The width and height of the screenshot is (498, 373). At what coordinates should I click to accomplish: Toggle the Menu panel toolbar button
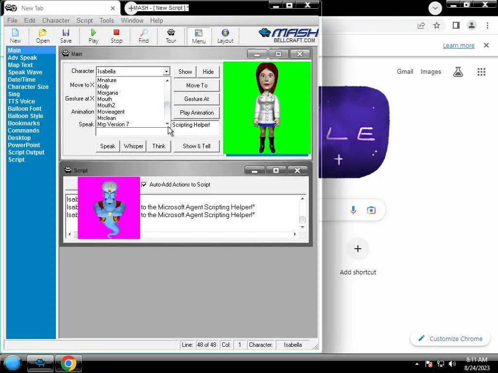tap(199, 36)
